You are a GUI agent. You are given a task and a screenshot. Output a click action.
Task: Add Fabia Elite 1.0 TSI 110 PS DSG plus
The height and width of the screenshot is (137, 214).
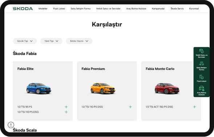(x=66, y=112)
